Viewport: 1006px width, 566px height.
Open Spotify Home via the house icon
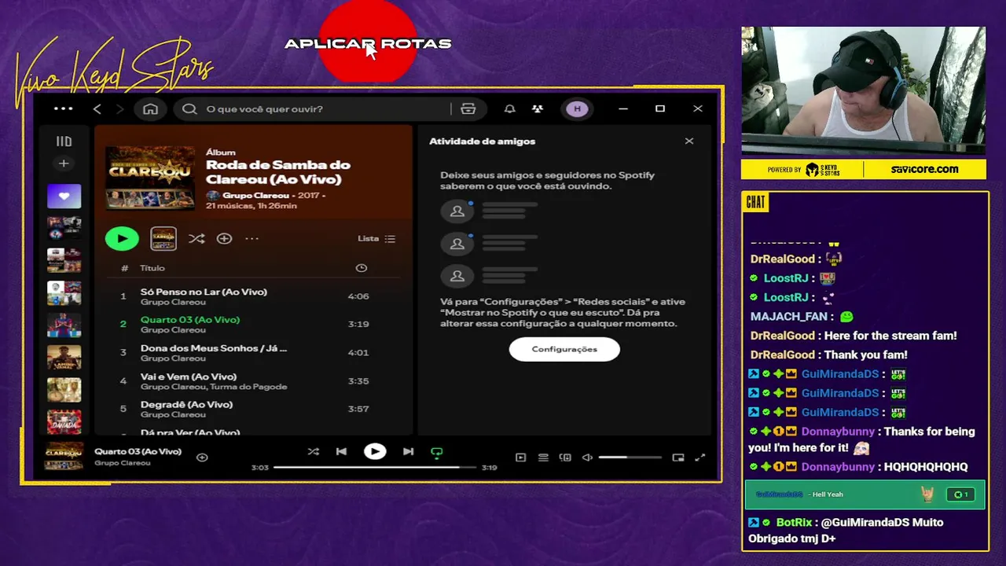(x=150, y=108)
